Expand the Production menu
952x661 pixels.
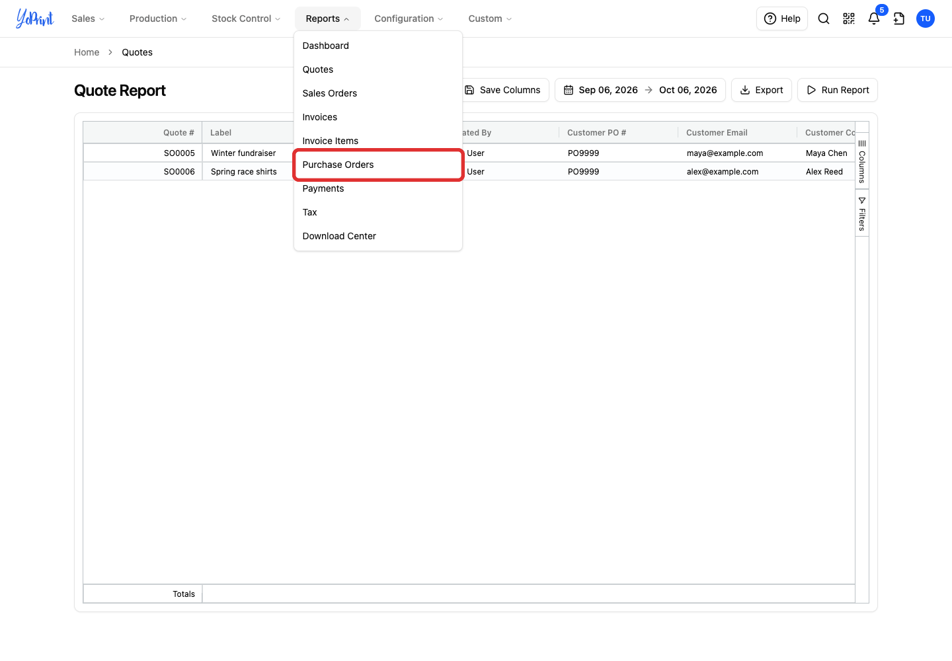tap(158, 19)
